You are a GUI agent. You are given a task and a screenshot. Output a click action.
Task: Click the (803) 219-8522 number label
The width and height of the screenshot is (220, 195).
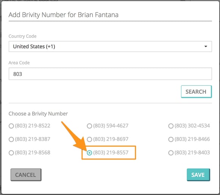[33, 126]
